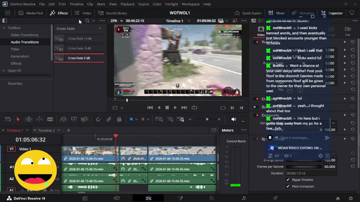
Task: Toggle timeline Snapping magnet icon
Action: [98, 119]
